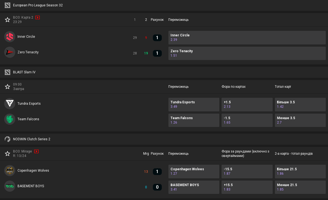Screen dimensions: 328x200
Task: Open European Pro League Season 32 header
Action: pos(38,5)
